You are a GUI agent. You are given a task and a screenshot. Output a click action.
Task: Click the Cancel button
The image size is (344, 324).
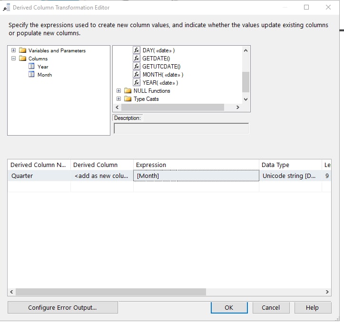[x=271, y=307]
